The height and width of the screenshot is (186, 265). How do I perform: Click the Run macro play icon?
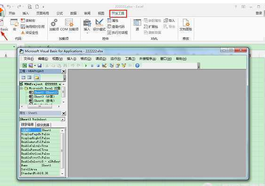86,66
